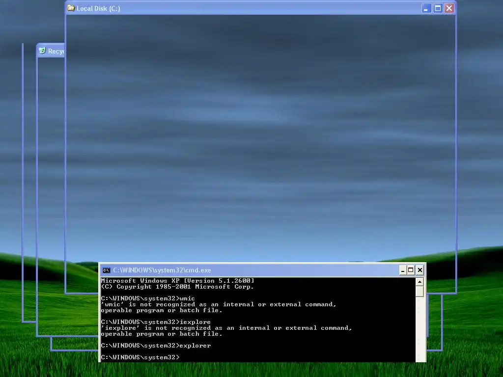Click the "Microsoft Windows XP [Version 5.1.2600]" line
Image resolution: width=503 pixels, height=377 pixels.
click(x=177, y=281)
